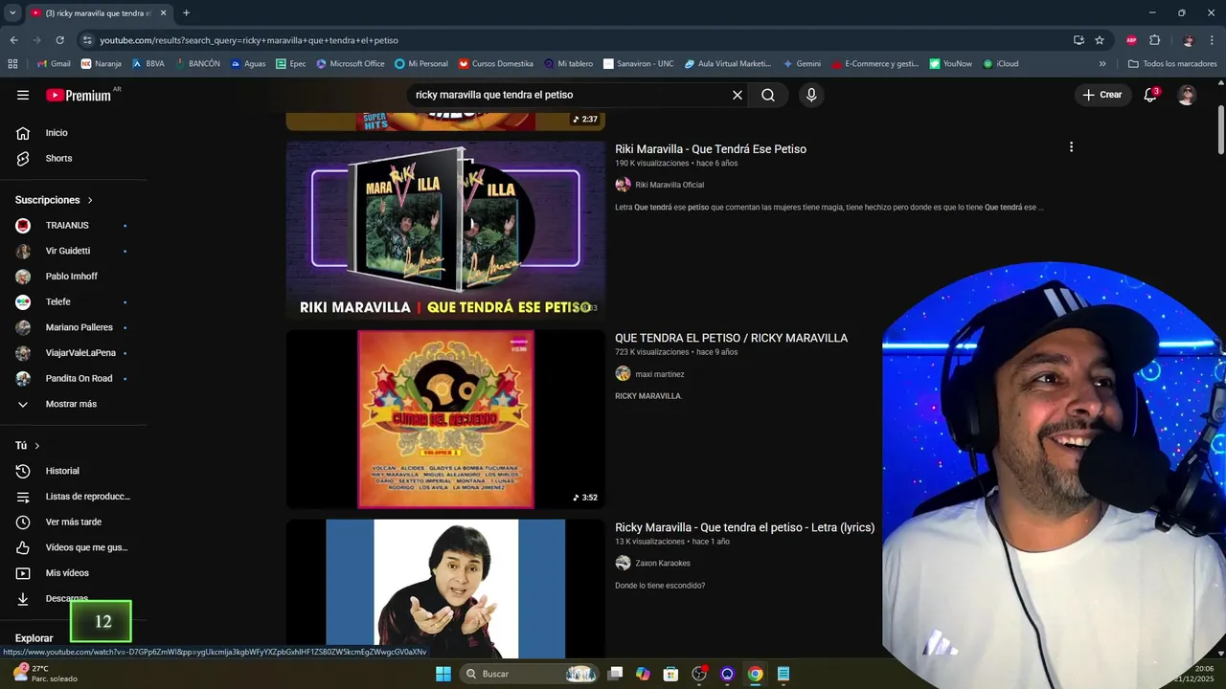The image size is (1226, 689).
Task: Open Chrome three-dot menu
Action: click(x=1213, y=40)
